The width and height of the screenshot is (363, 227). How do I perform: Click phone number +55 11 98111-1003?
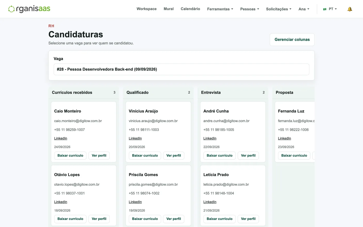pyautogui.click(x=144, y=130)
